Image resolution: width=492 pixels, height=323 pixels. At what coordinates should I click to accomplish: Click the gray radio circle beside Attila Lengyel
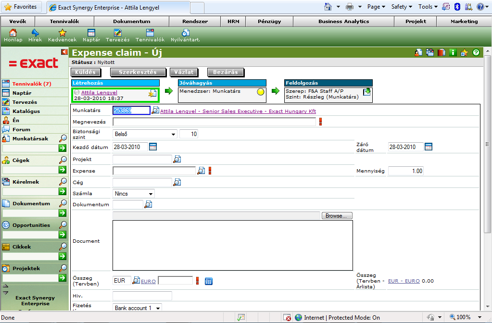[x=76, y=92]
